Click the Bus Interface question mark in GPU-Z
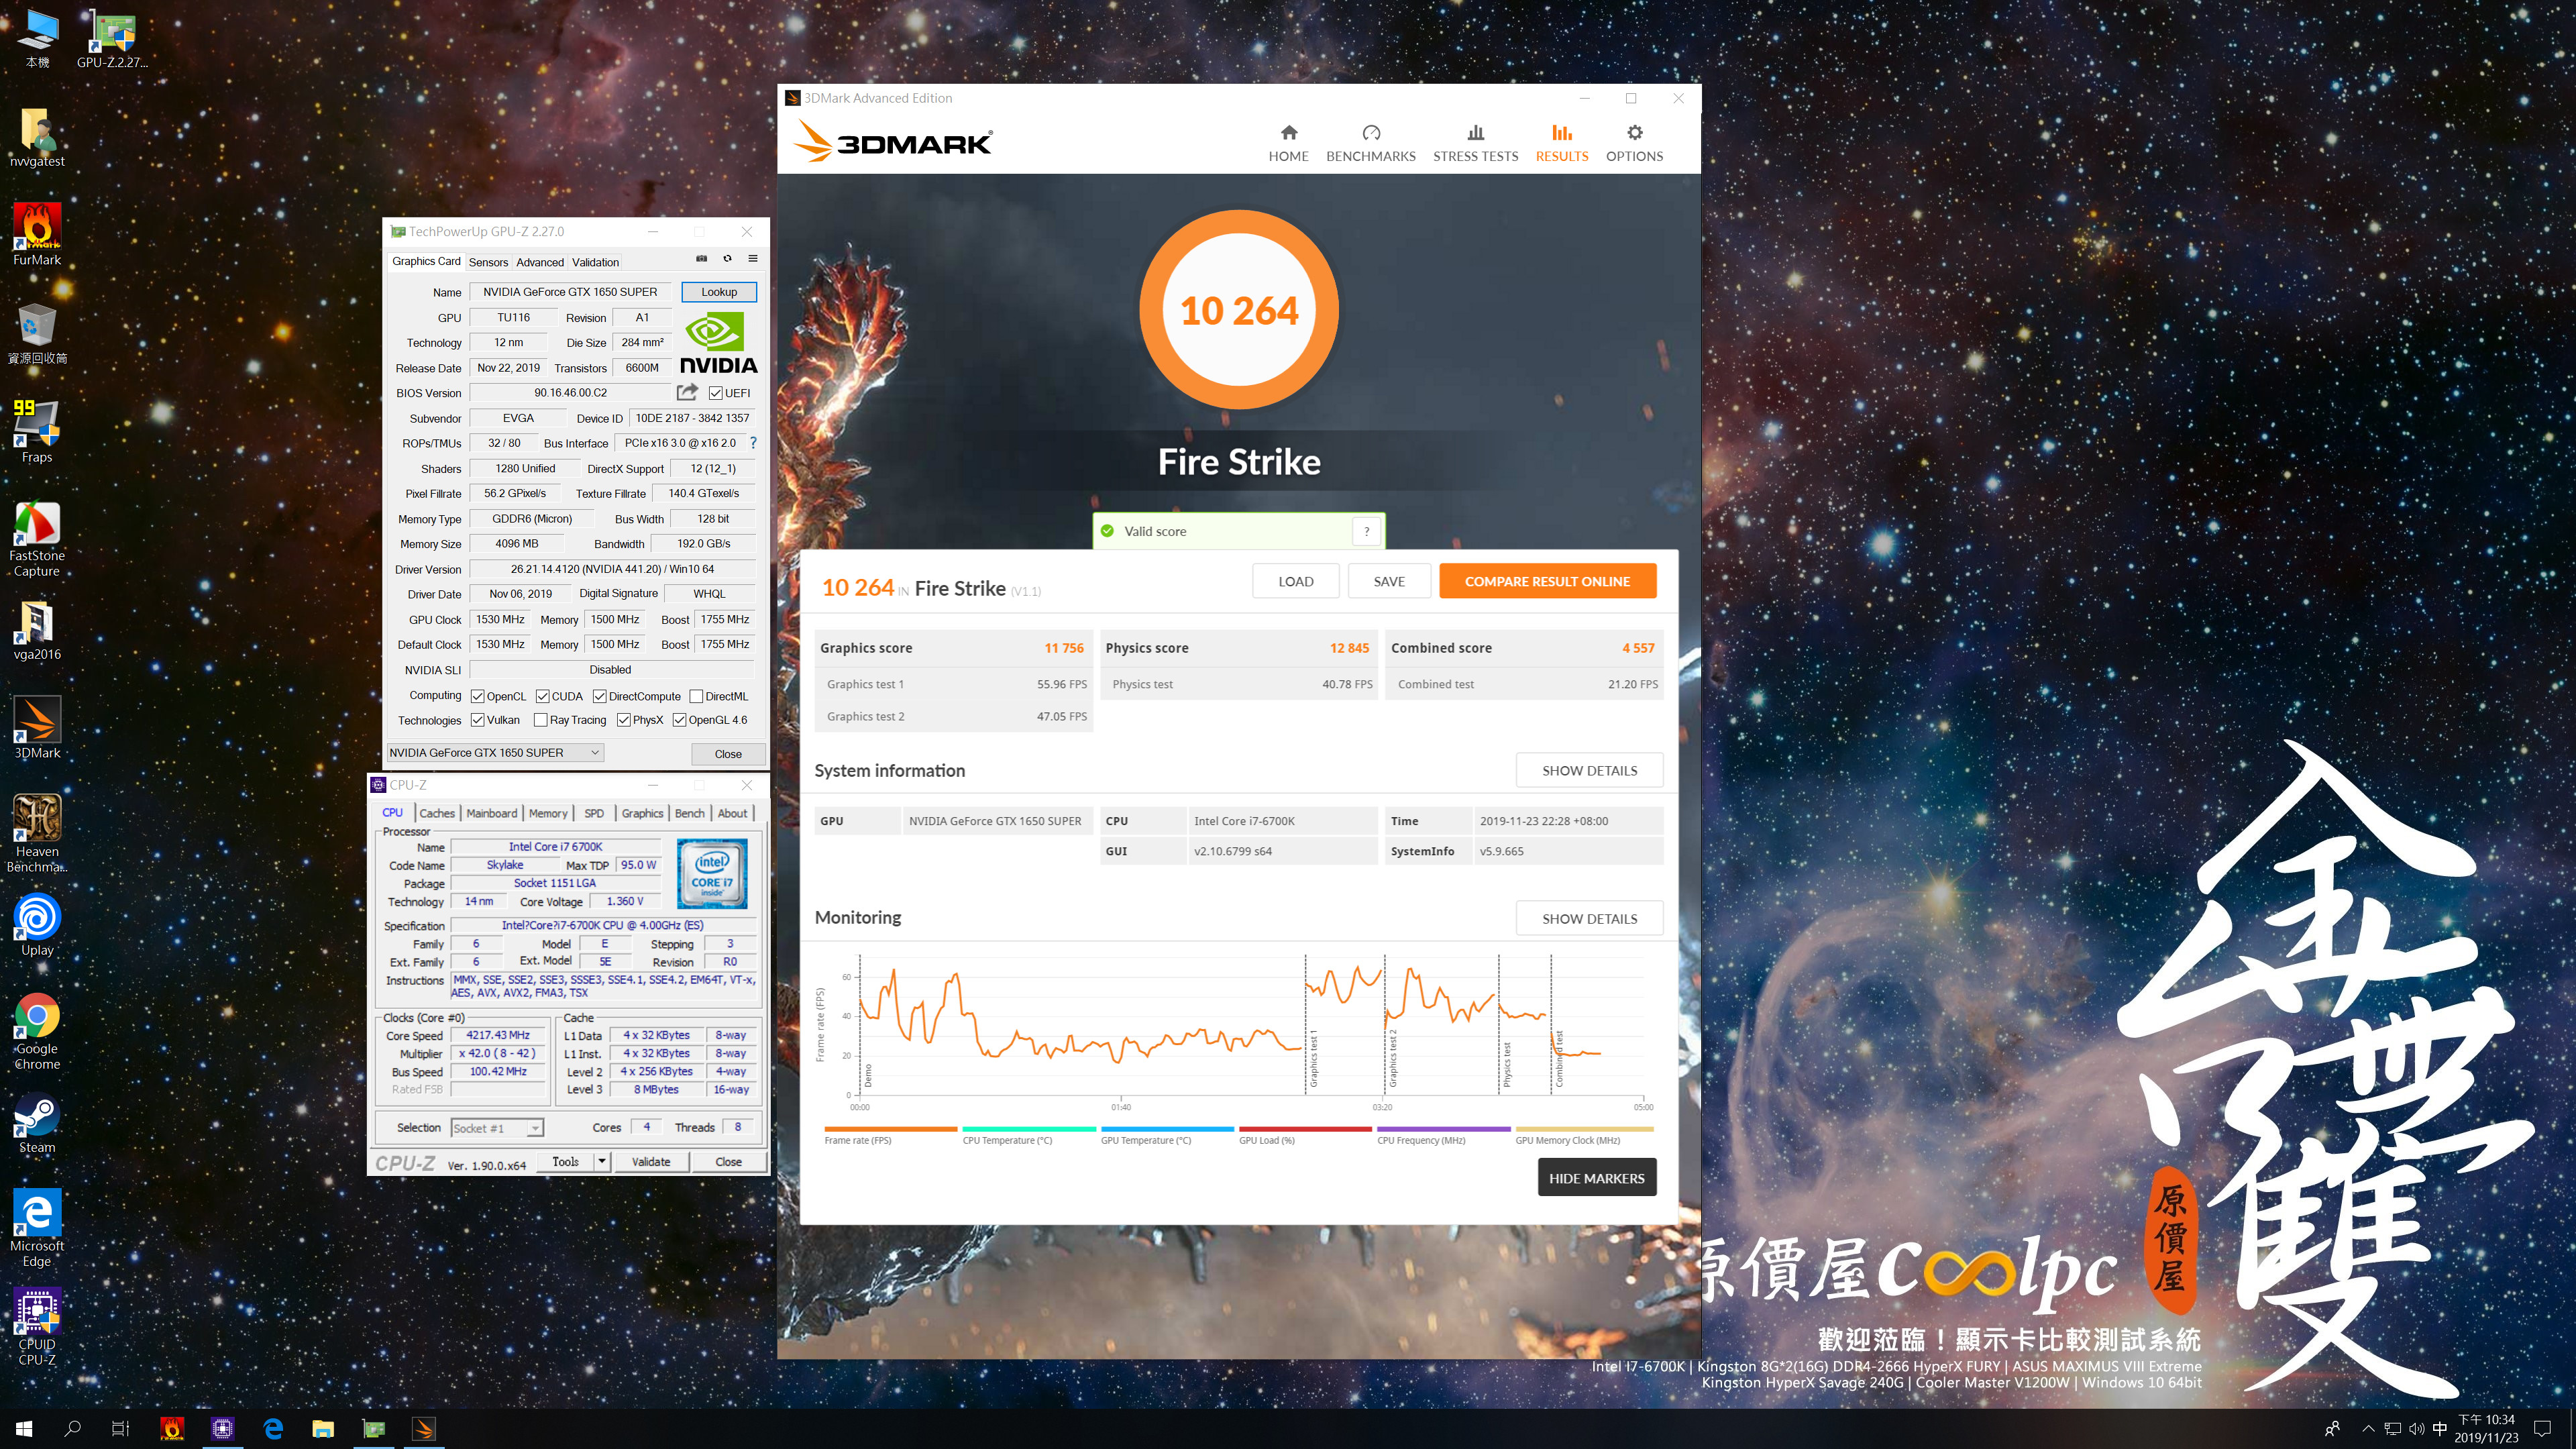2576x1449 pixels. (753, 443)
